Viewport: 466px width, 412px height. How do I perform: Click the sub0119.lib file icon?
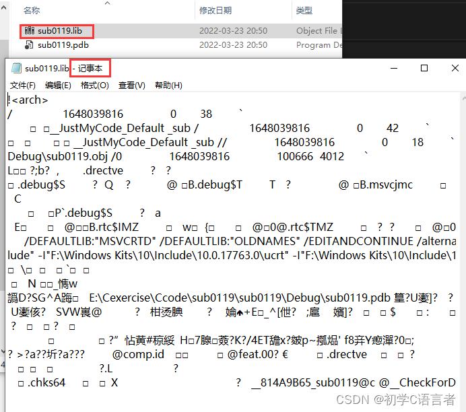coord(29,30)
